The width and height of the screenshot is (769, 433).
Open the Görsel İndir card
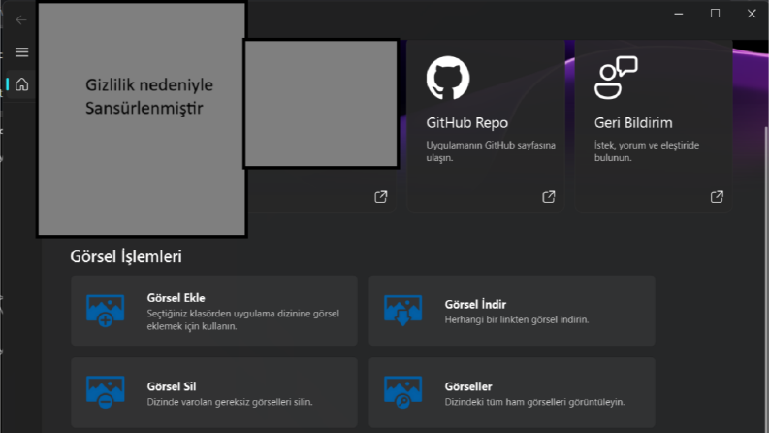[x=512, y=311]
